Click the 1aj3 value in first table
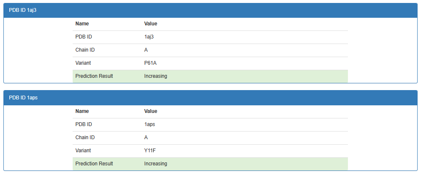 [x=149, y=37]
